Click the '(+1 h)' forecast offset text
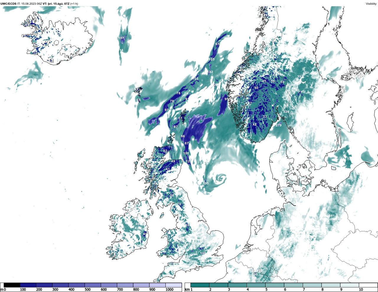378x292 pixels. (x=74, y=4)
